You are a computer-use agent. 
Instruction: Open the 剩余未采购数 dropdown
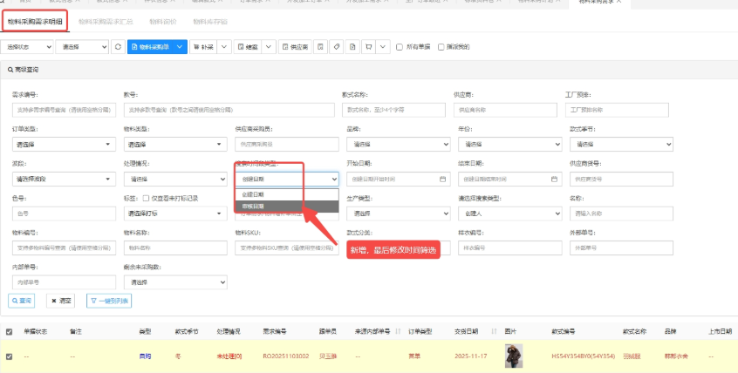click(x=174, y=282)
